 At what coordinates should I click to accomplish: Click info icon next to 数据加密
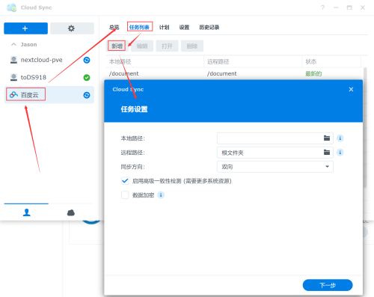pos(161,195)
